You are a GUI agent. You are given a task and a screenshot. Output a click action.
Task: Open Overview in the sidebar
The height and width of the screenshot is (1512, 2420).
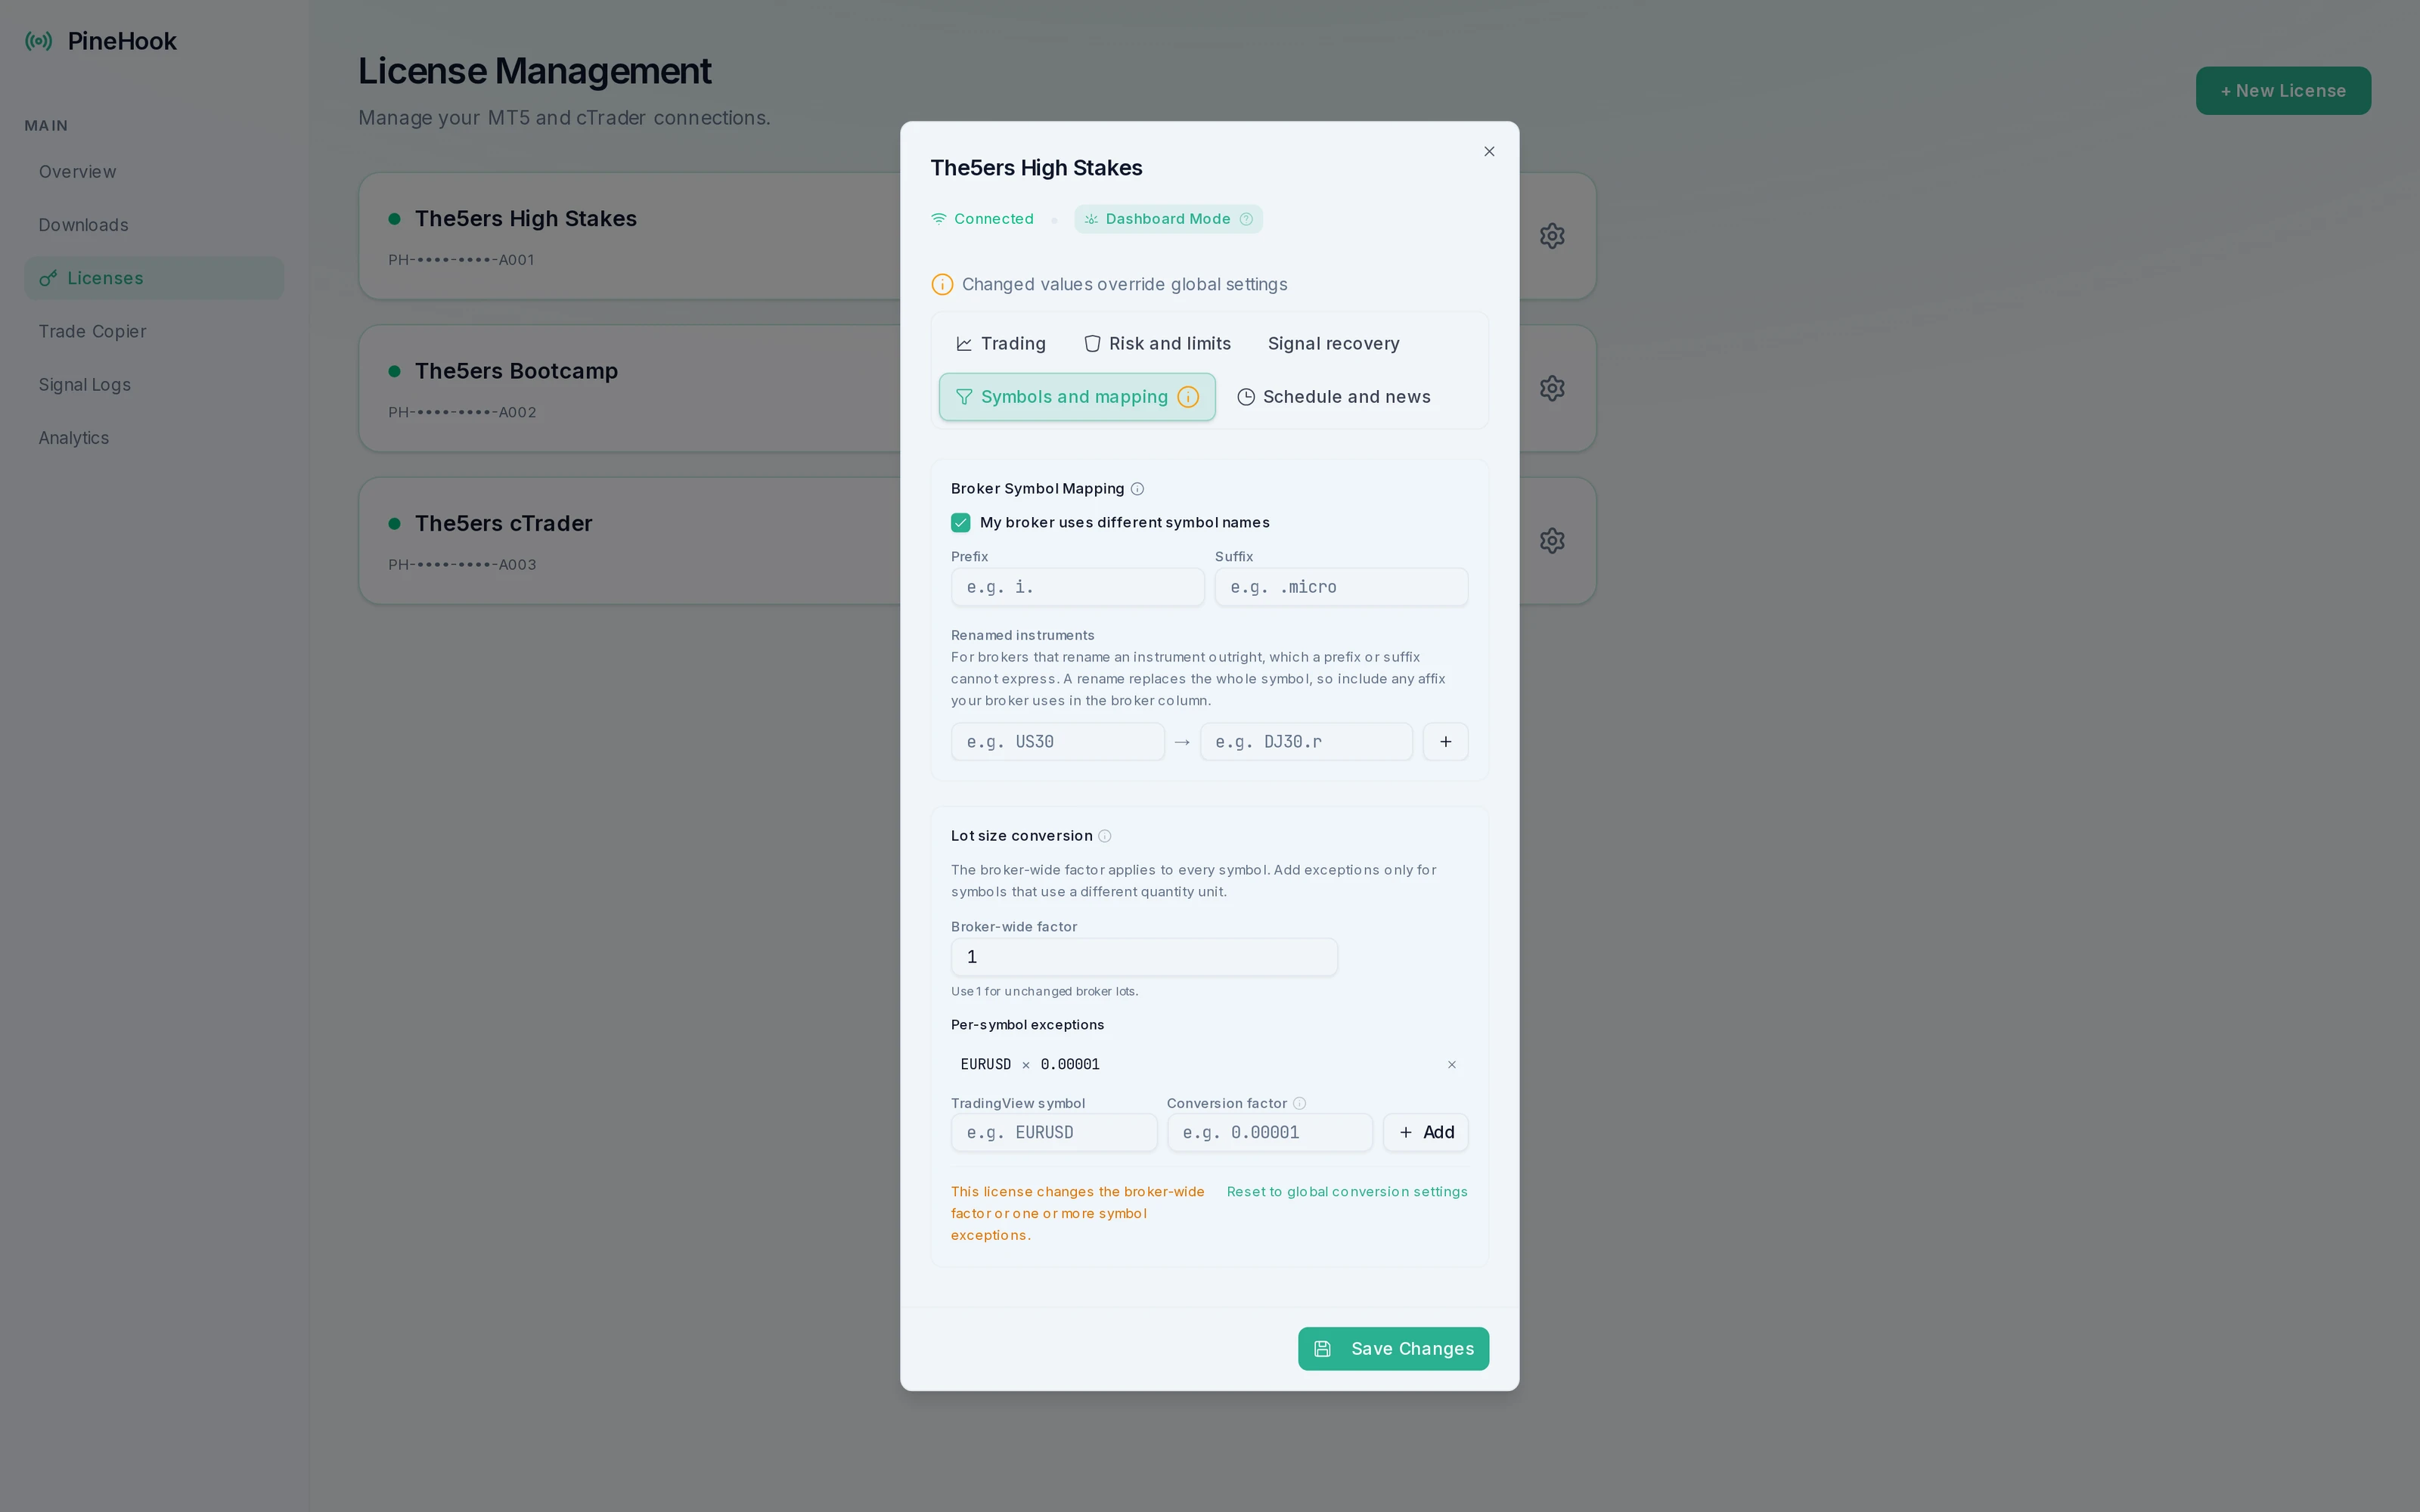pyautogui.click(x=154, y=172)
